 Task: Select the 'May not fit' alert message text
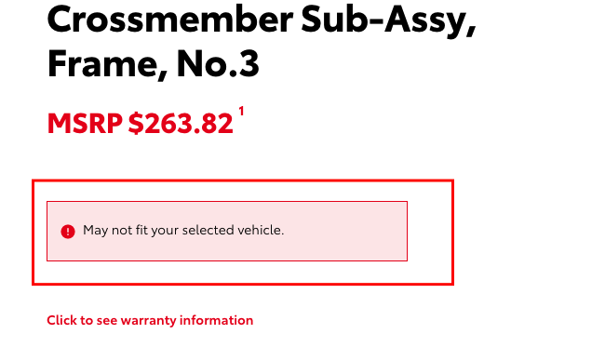(x=183, y=230)
